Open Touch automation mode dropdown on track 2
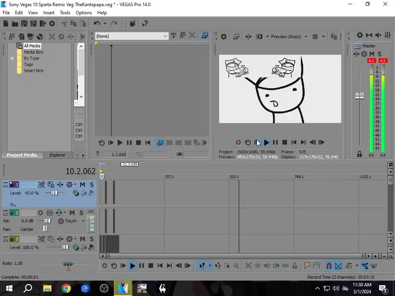 [83, 221]
